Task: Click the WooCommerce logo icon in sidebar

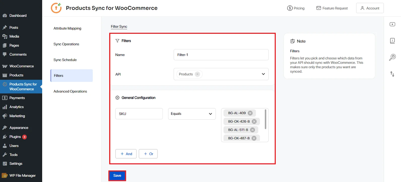Action: tap(5, 66)
